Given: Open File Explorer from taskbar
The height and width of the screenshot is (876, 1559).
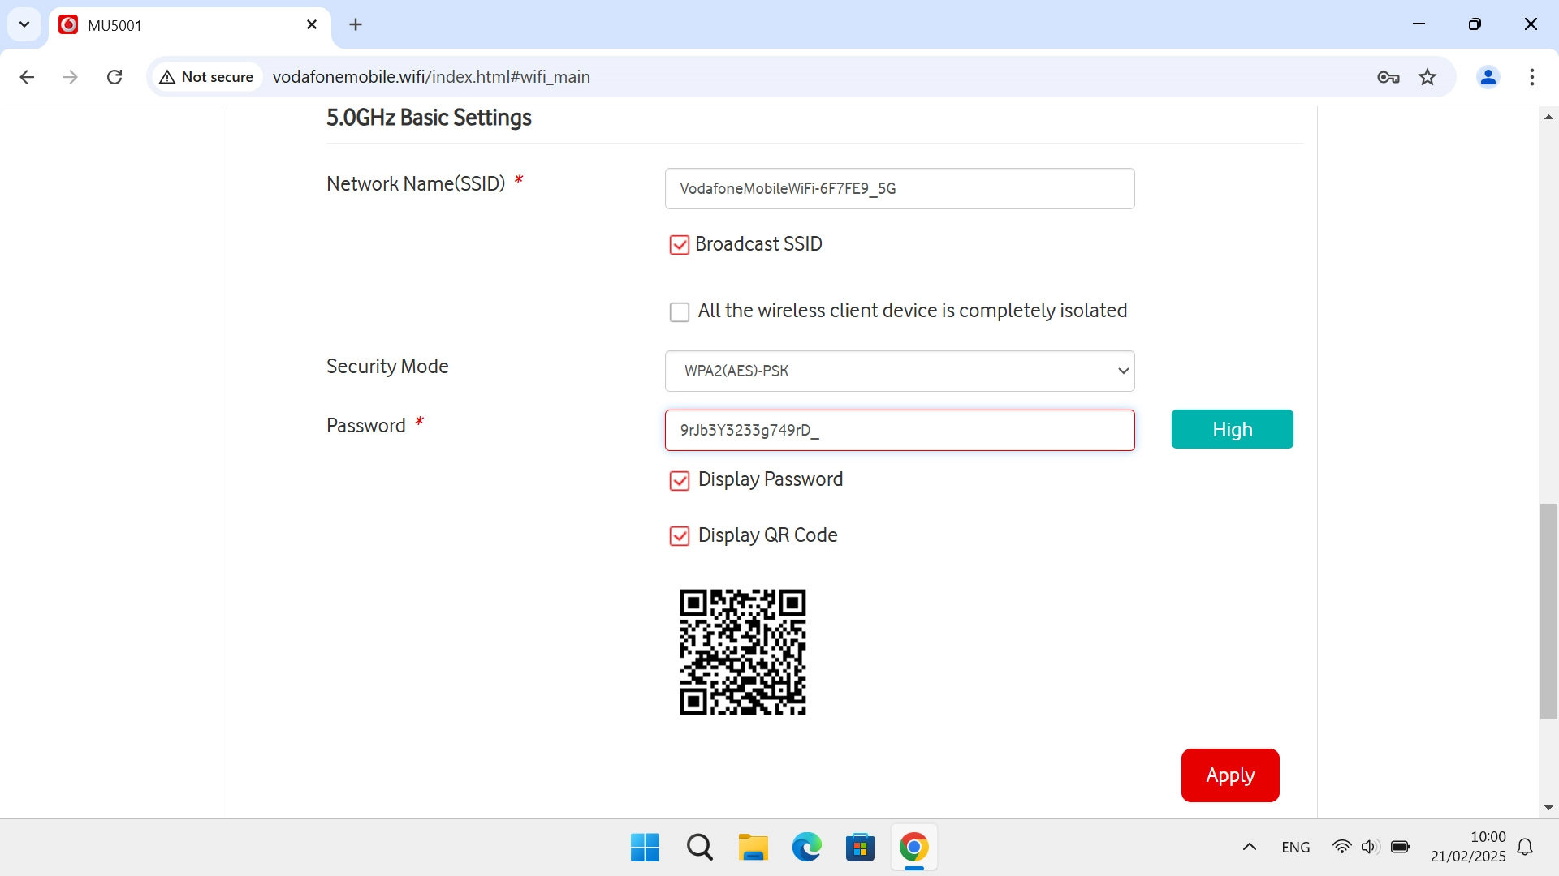Looking at the screenshot, I should coord(753,848).
